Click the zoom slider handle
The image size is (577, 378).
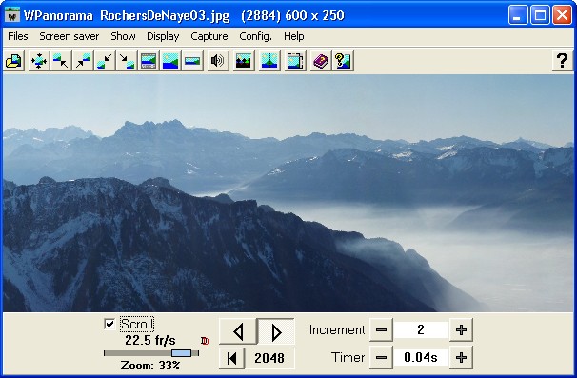pos(182,353)
